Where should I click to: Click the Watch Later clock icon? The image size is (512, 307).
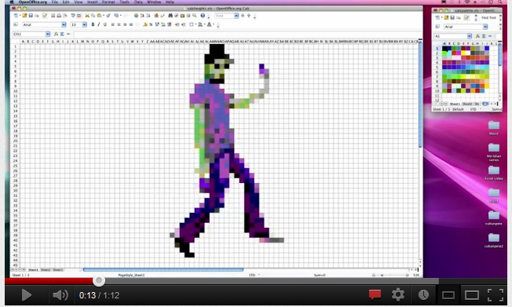tap(423, 295)
